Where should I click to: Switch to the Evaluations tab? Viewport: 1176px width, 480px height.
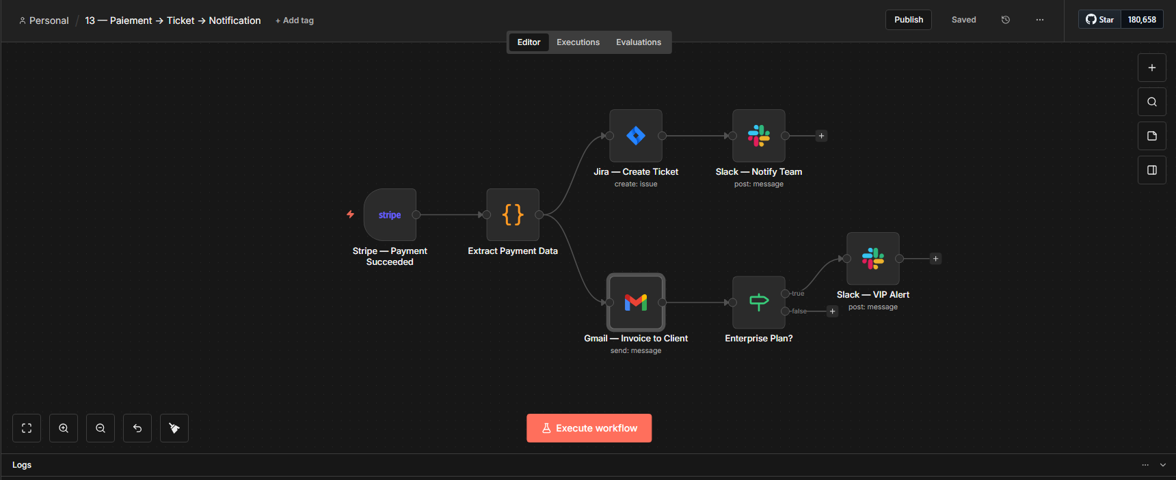coord(639,42)
